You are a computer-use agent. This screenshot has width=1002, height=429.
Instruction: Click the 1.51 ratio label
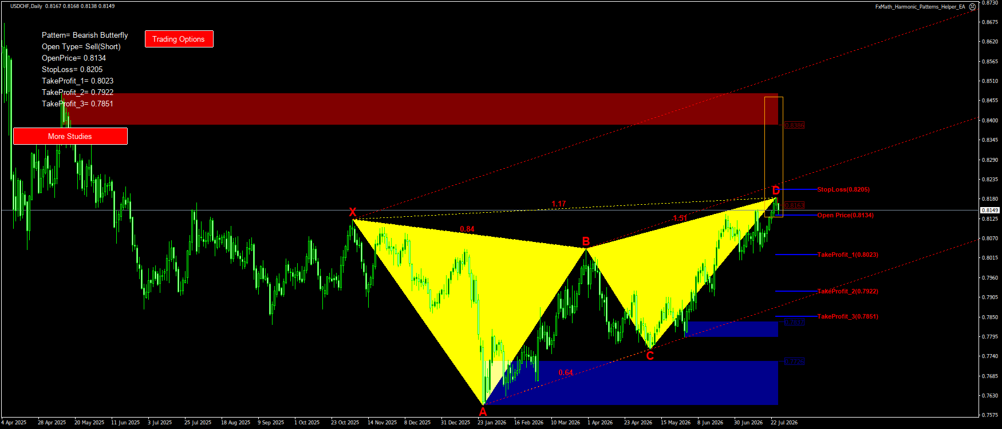tap(680, 218)
